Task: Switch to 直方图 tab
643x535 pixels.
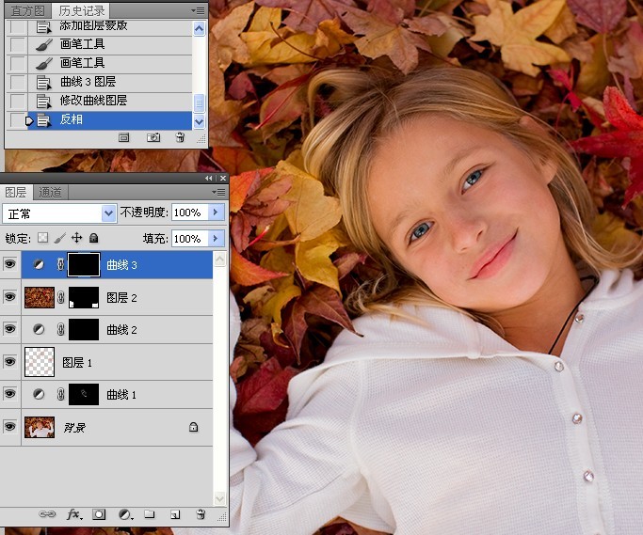Action: (x=27, y=11)
